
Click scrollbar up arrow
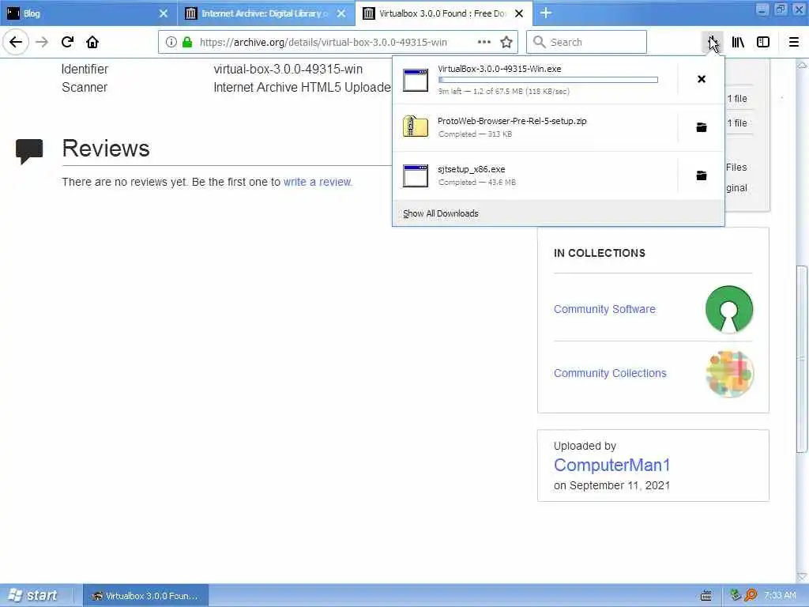802,65
